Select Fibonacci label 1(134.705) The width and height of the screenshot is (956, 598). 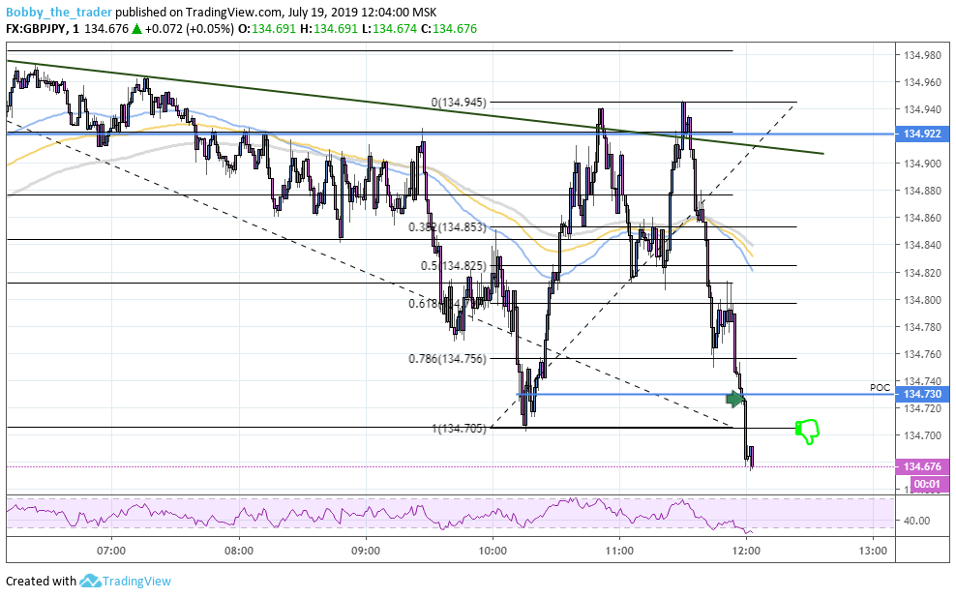[x=459, y=428]
